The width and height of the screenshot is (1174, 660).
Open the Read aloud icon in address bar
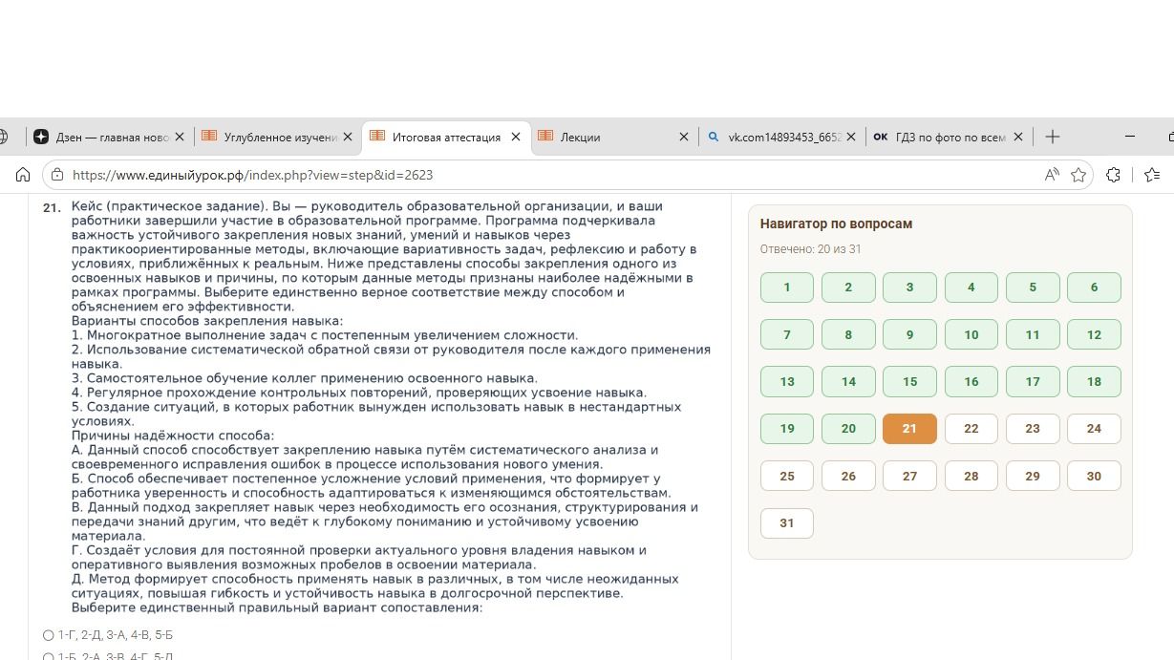pyautogui.click(x=1052, y=175)
